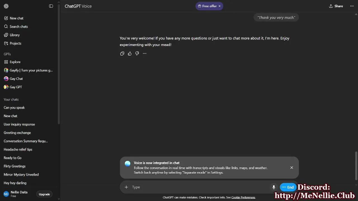358x201 pixels.
Task: Click the sidebar scrollbar
Action: [59, 64]
